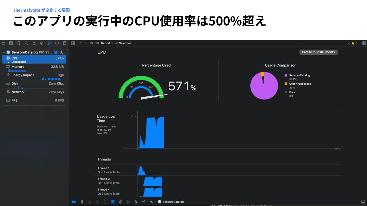Click the Thread 1 row

point(218,170)
